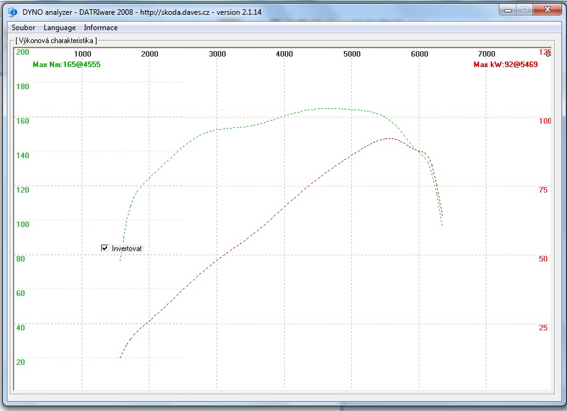Select the 4000 RPM axis label
Screen dimensions: 567x411
click(x=284, y=54)
